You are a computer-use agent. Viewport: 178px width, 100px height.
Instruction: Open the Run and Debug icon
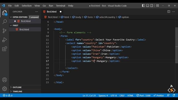(x=4, y=40)
